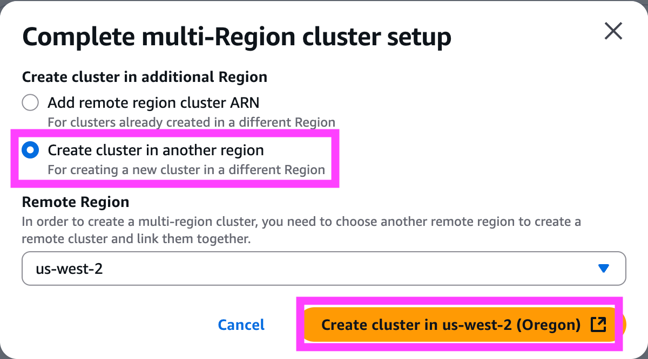648x359 pixels.
Task: Select the Create cluster in another region radio button
Action: tap(30, 150)
